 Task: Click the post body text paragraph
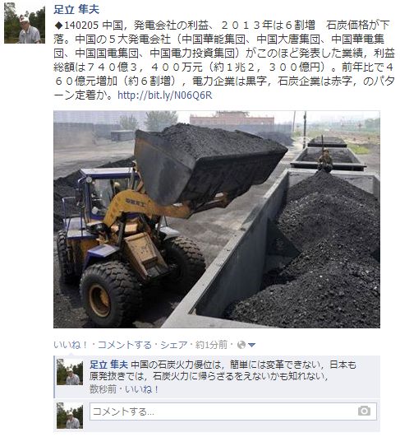pos(224,60)
